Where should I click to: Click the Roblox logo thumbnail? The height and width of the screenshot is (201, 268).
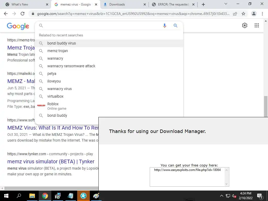pos(41,106)
